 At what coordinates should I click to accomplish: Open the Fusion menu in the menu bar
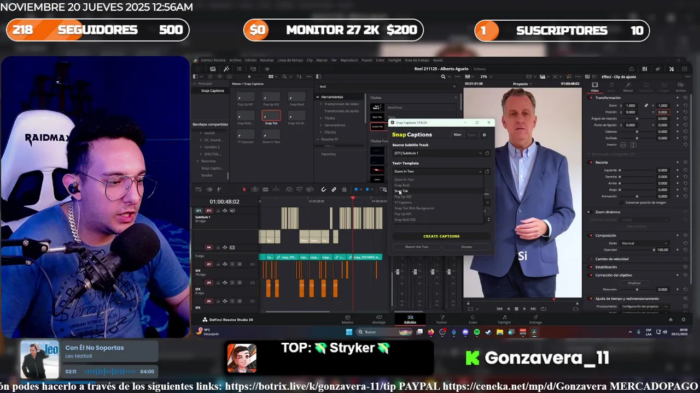coord(367,60)
